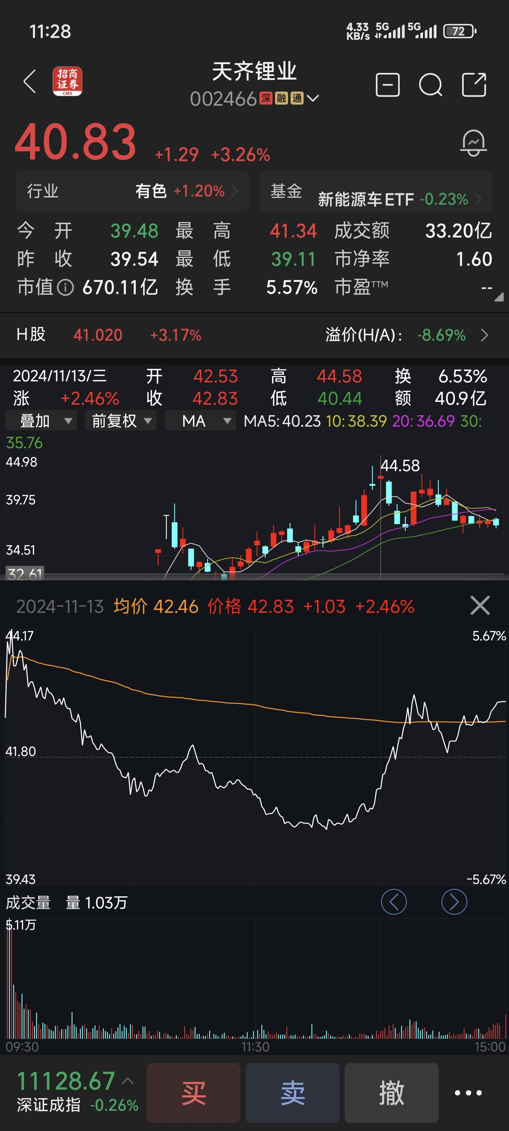Tap the back arrow icon
The width and height of the screenshot is (509, 1131).
click(x=29, y=81)
